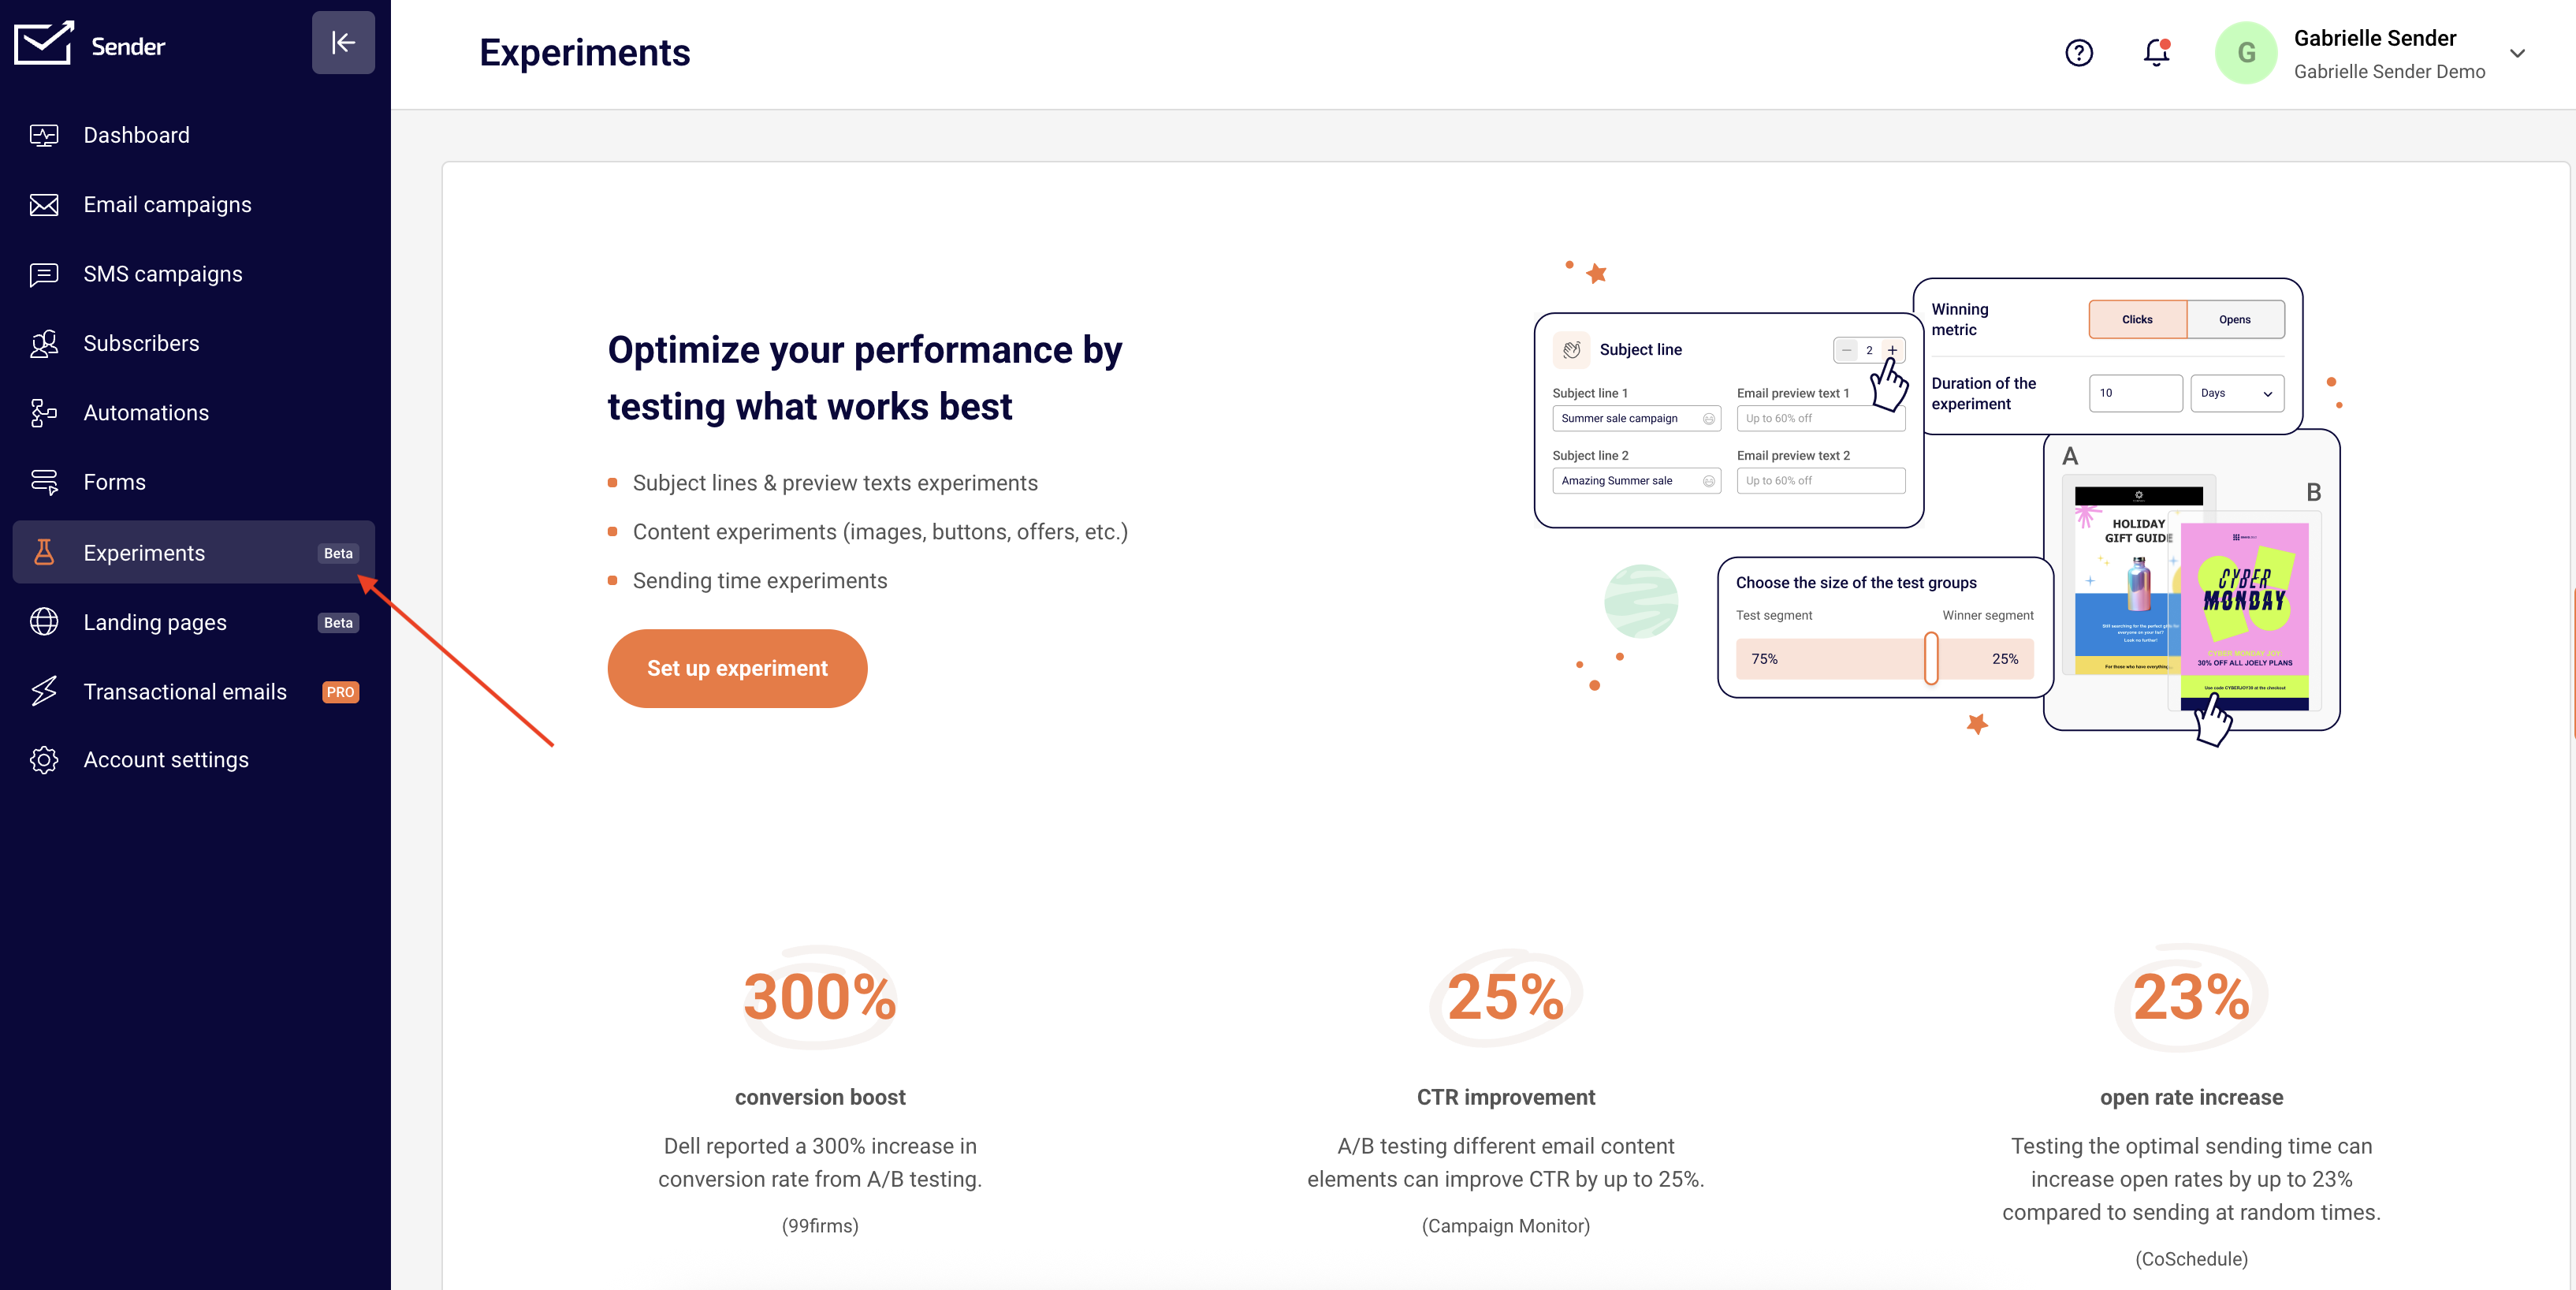Select the Opens winning metric option
This screenshot has width=2576, height=1290.
point(2234,320)
